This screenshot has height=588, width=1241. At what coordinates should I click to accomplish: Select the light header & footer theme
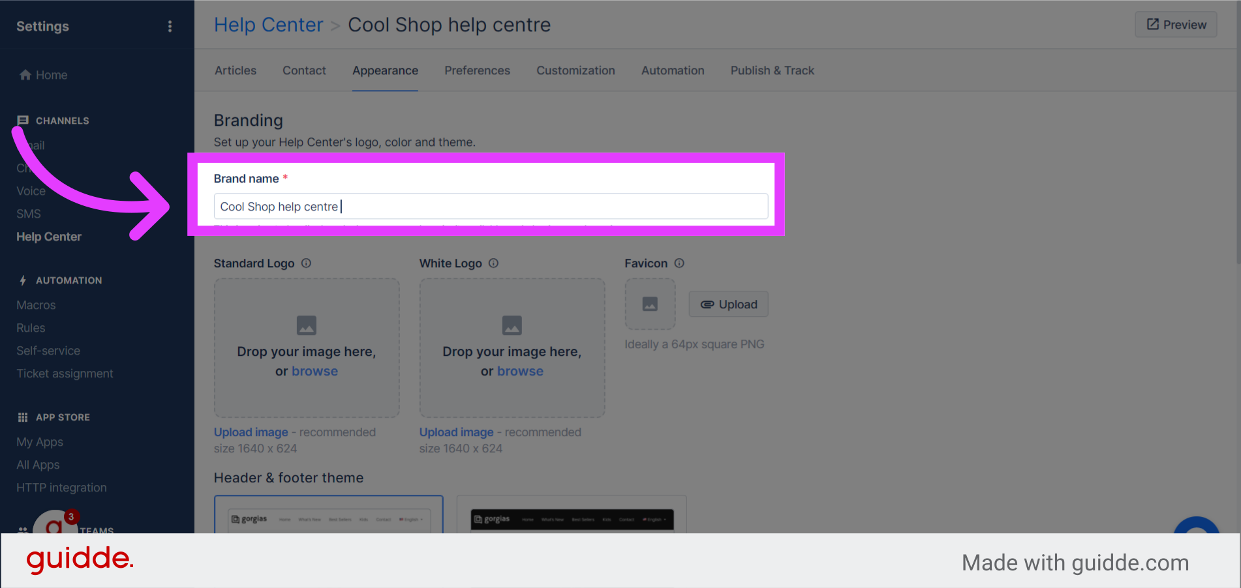329,515
